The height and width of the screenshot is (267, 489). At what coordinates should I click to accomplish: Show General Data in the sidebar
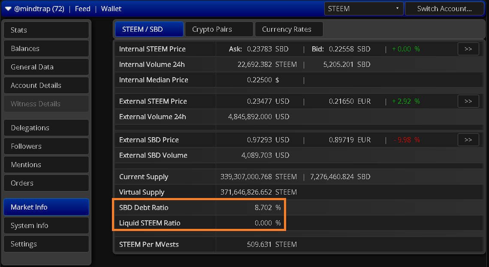46,67
